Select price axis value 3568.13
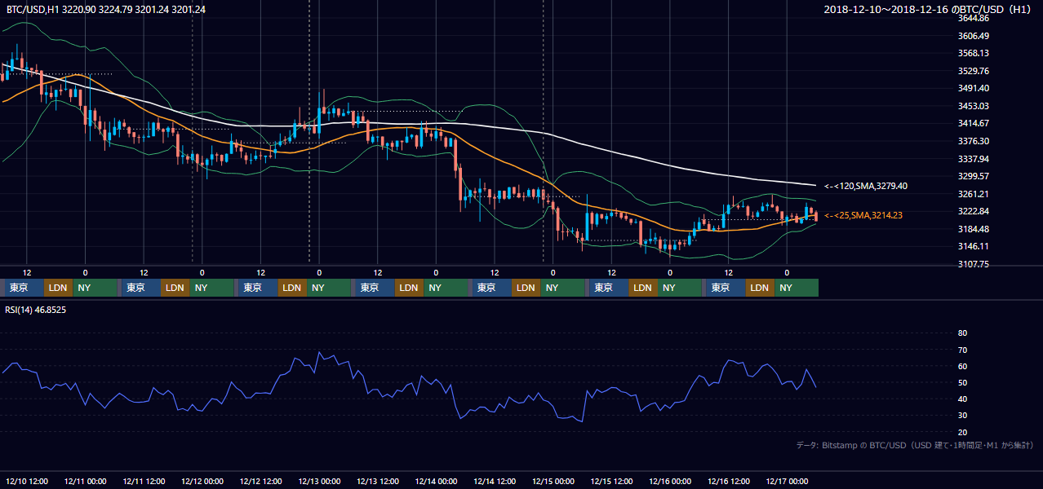This screenshot has height=489, width=1043. tap(974, 53)
